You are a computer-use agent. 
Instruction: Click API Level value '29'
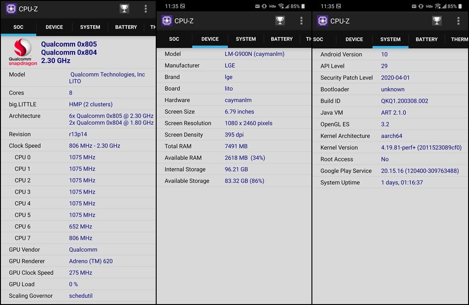[384, 66]
